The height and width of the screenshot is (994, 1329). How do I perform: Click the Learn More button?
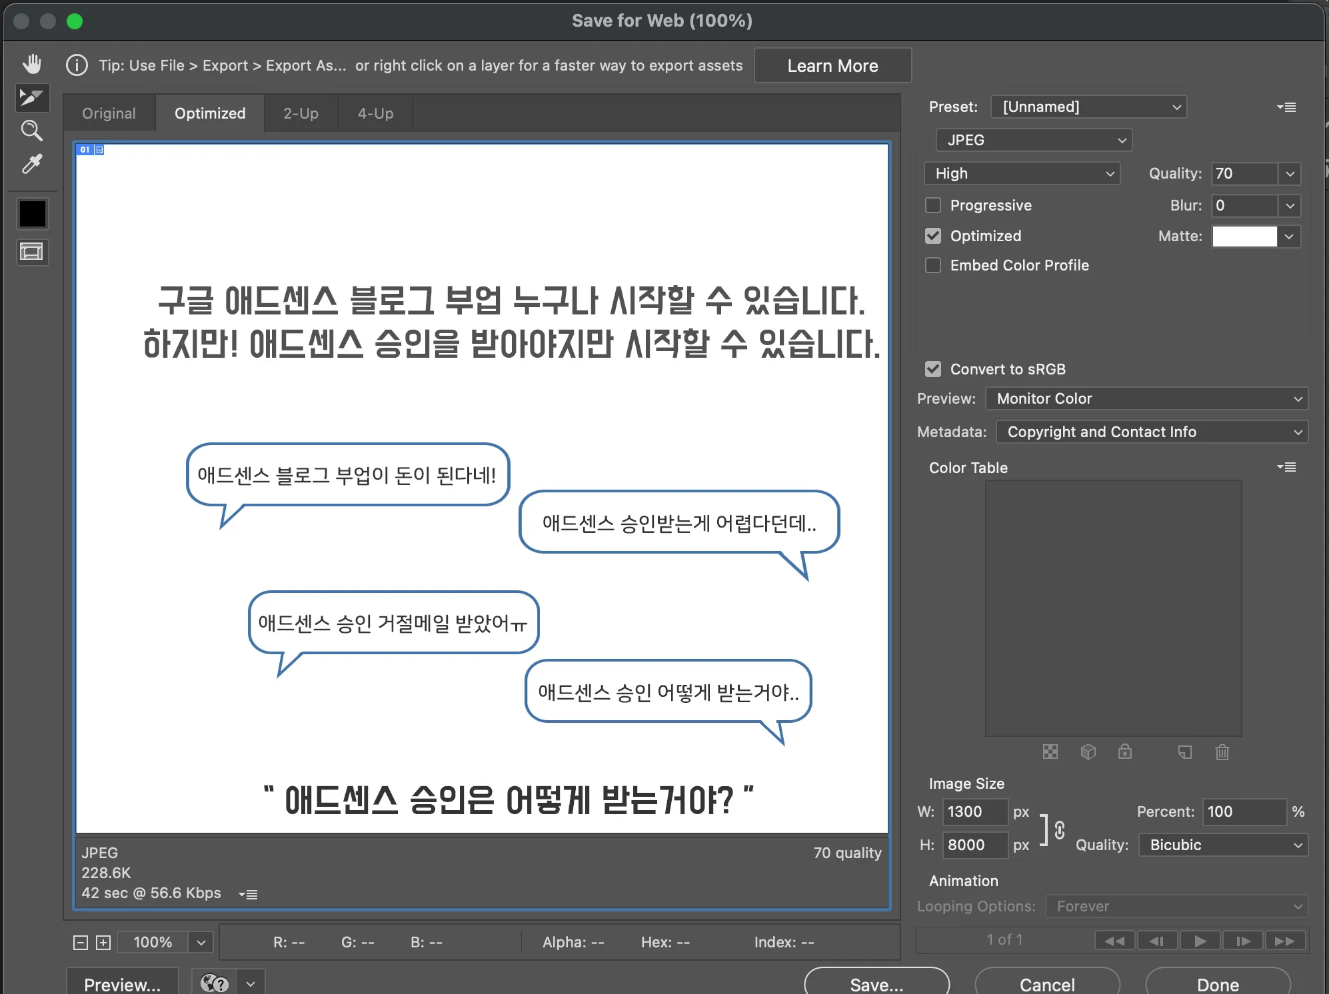(x=832, y=65)
